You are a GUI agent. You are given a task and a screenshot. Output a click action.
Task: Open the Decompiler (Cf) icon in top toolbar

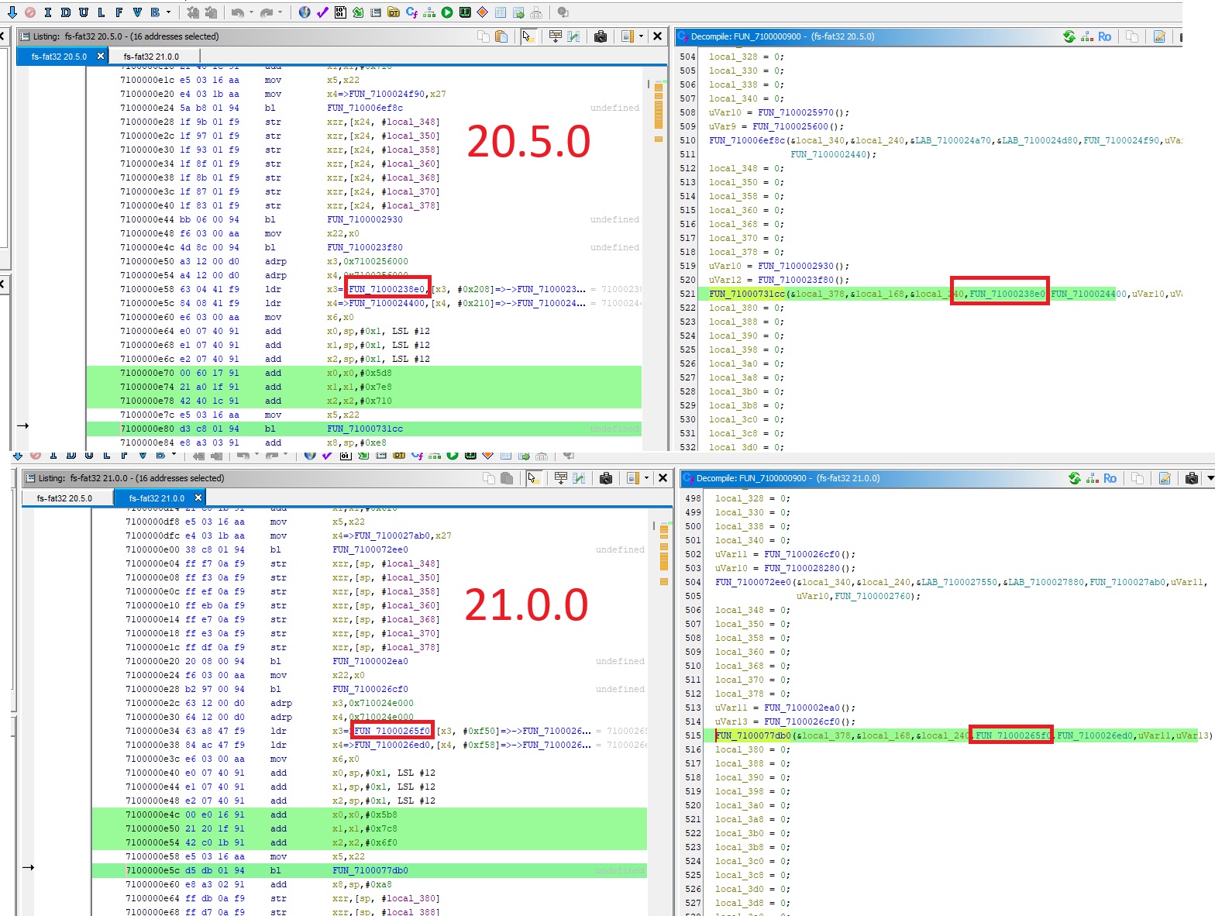411,12
